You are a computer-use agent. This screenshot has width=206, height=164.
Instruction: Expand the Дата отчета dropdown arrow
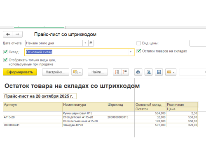click(85, 43)
